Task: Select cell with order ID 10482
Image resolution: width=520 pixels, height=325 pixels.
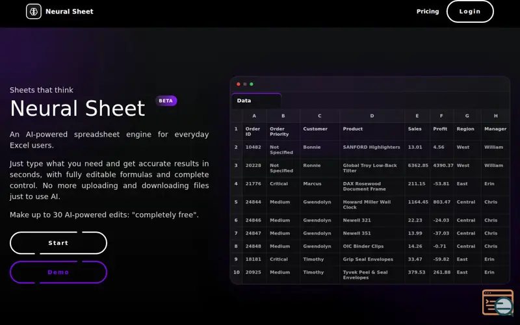Action: tap(254, 150)
